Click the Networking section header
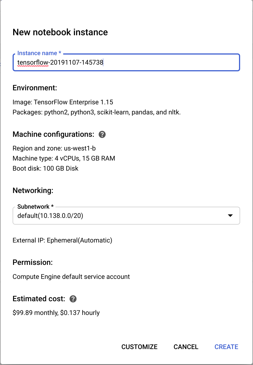Screen dimensions: 253x365 tap(33, 190)
